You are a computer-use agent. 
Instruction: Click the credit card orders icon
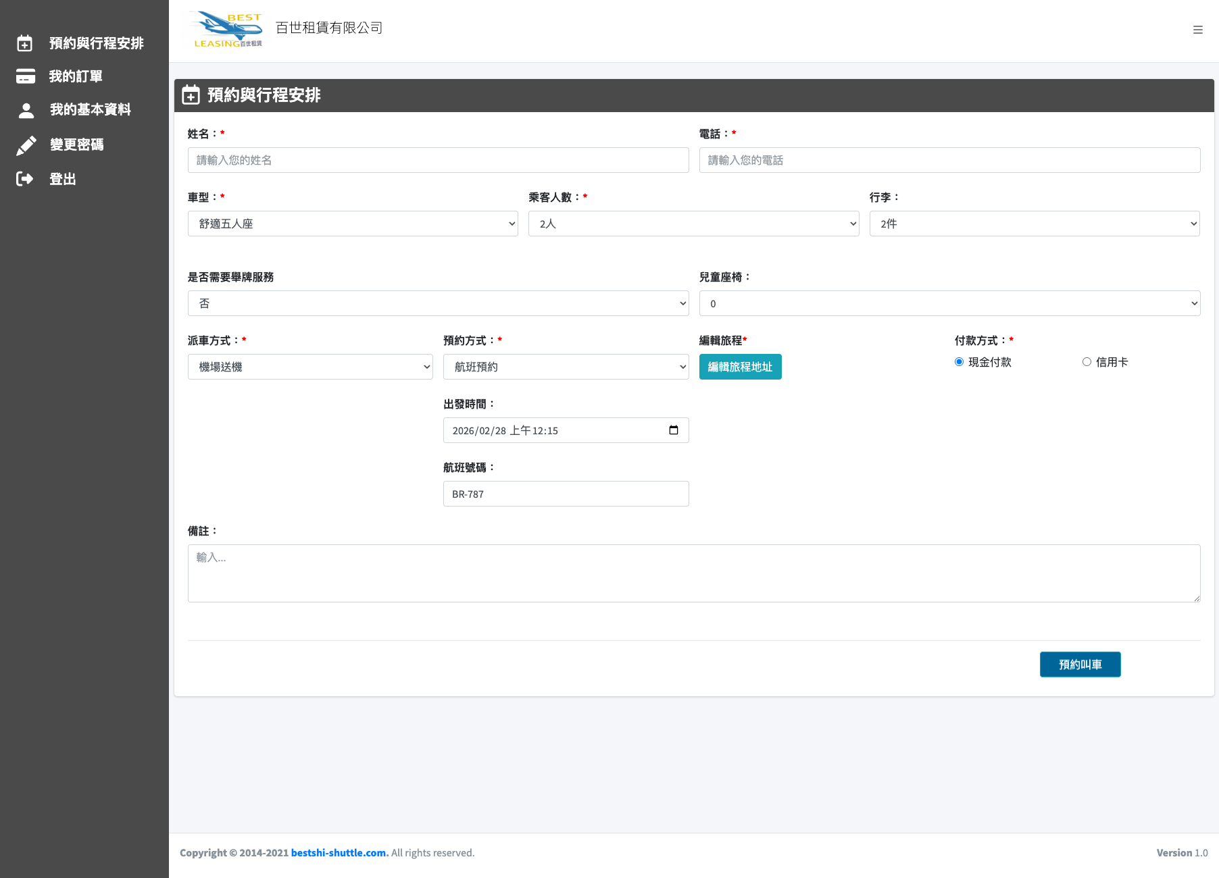[x=26, y=76]
